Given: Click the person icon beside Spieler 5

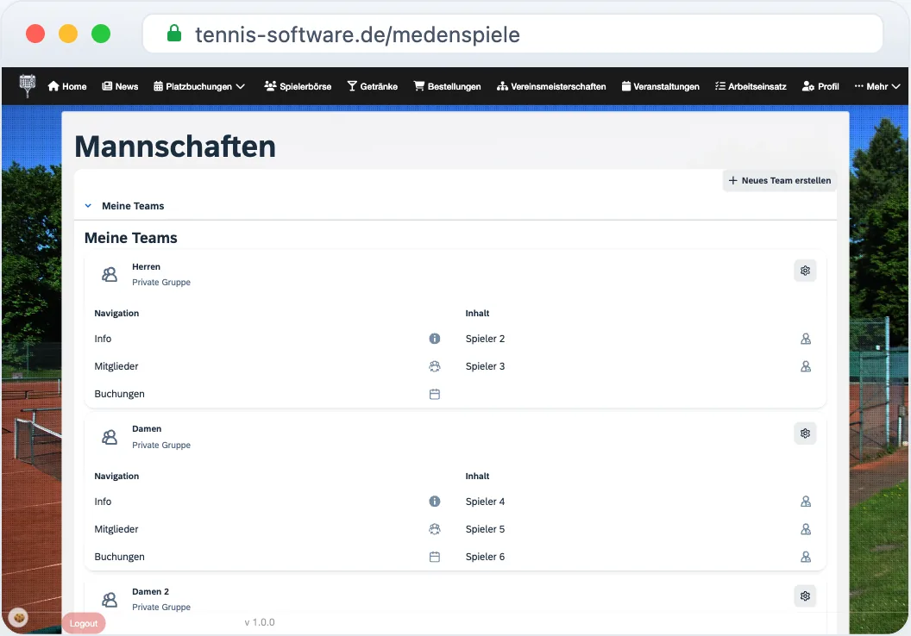Looking at the screenshot, I should (806, 529).
